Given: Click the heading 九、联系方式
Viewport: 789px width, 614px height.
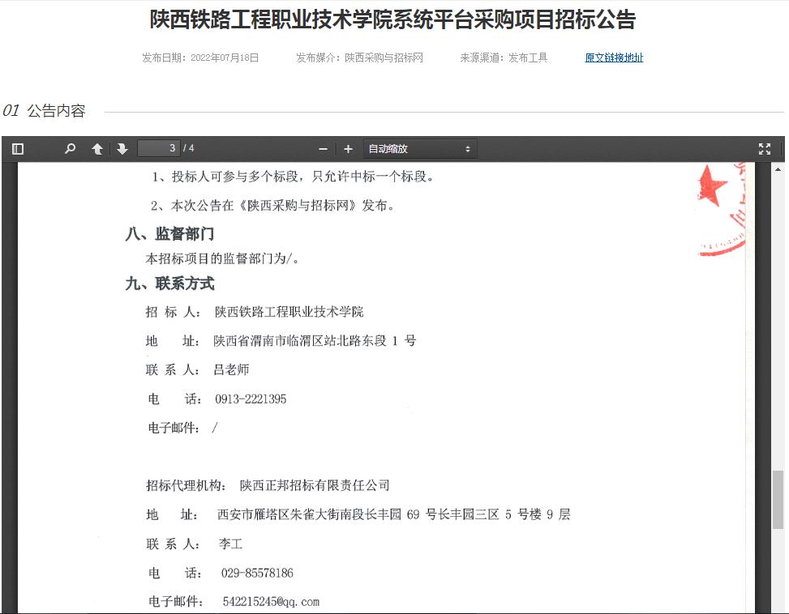Looking at the screenshot, I should click(x=169, y=284).
